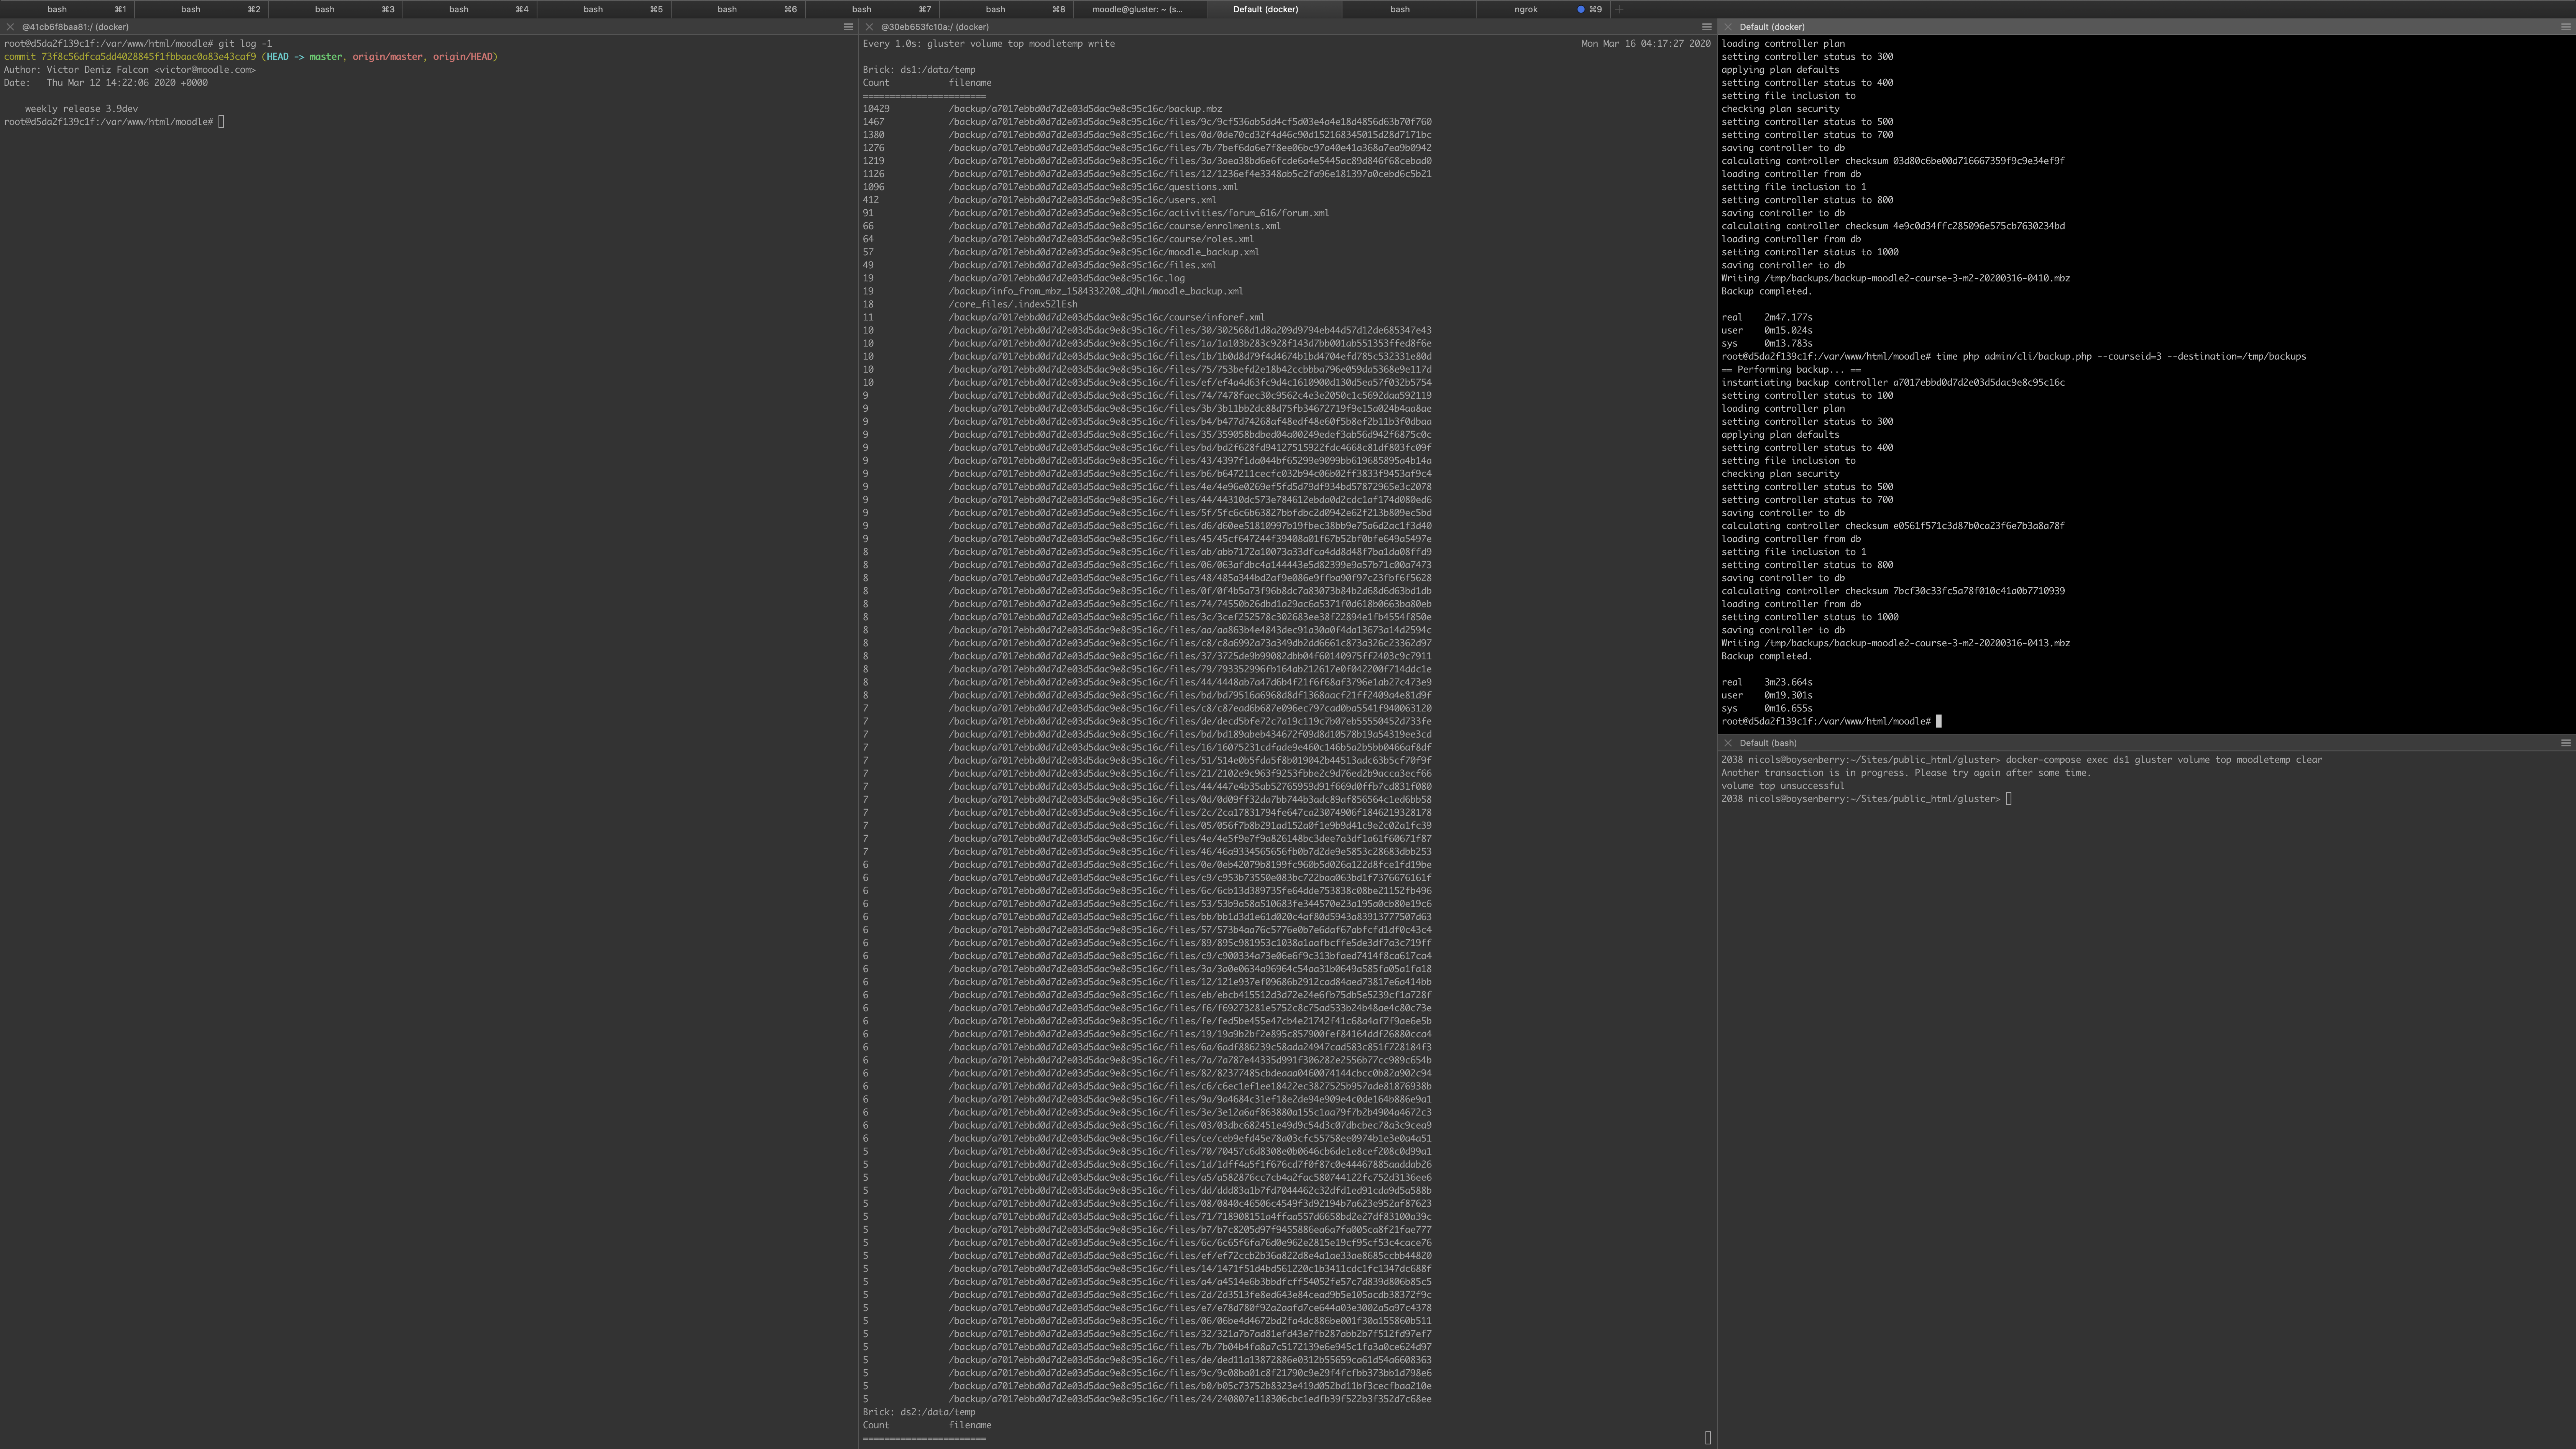This screenshot has height=1449, width=2576.
Task: Close the @30eb653fc10a docker pane
Action: click(869, 27)
